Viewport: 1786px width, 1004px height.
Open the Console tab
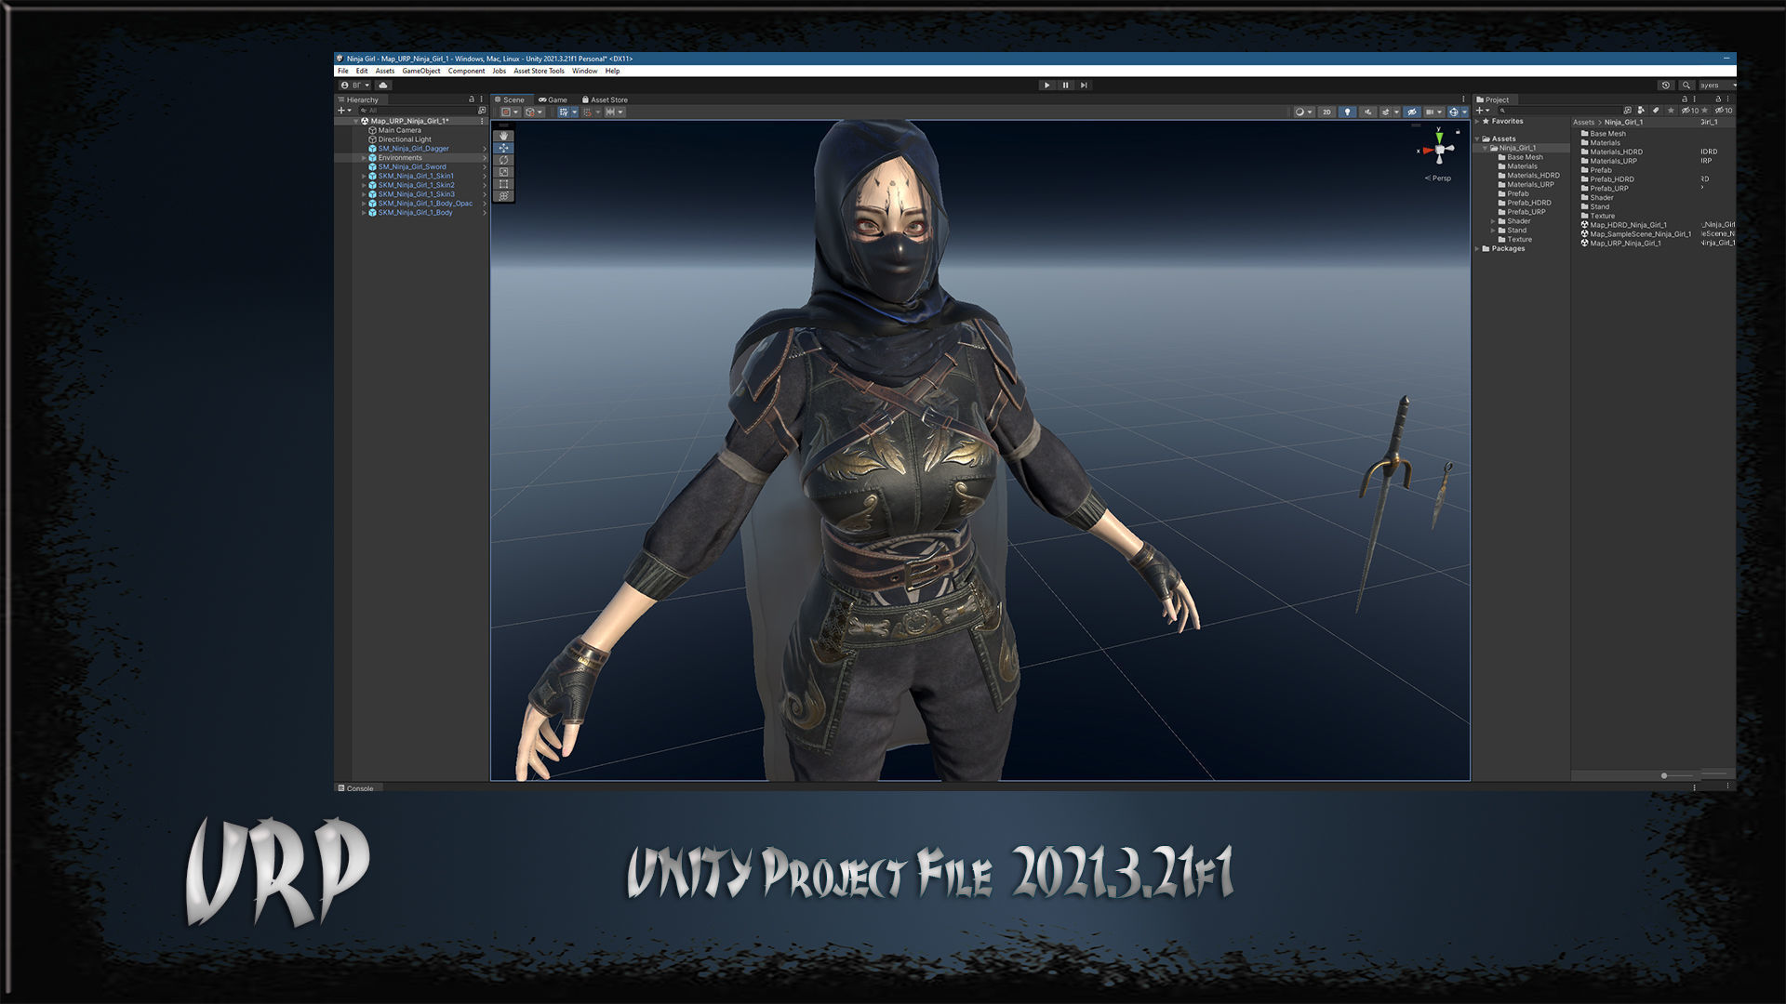coord(355,788)
